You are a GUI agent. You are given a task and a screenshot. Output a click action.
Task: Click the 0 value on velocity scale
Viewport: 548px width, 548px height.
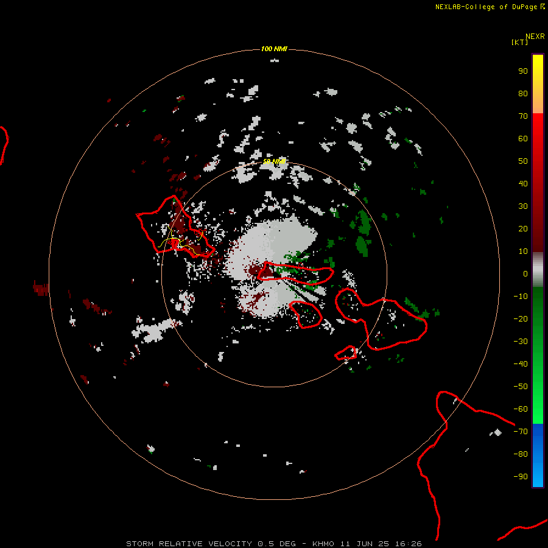tap(525, 273)
